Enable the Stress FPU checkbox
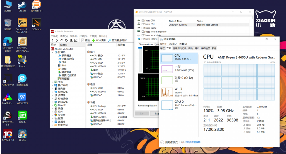 click(143, 24)
